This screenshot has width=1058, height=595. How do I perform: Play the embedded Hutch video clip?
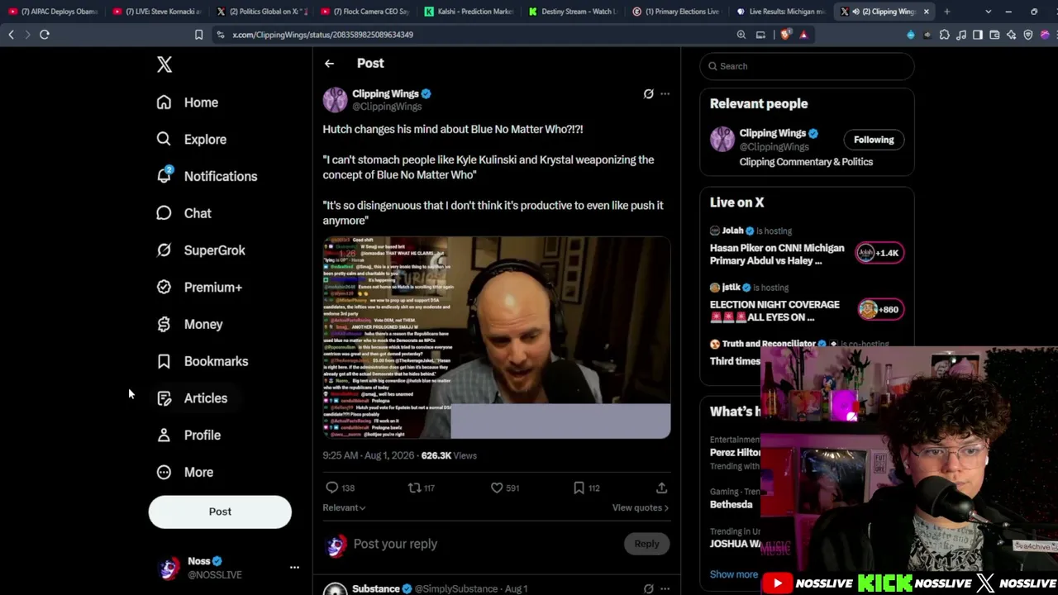[497, 338]
